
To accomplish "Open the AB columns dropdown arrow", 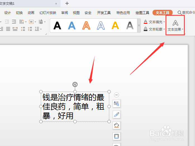I will pos(45,22).
